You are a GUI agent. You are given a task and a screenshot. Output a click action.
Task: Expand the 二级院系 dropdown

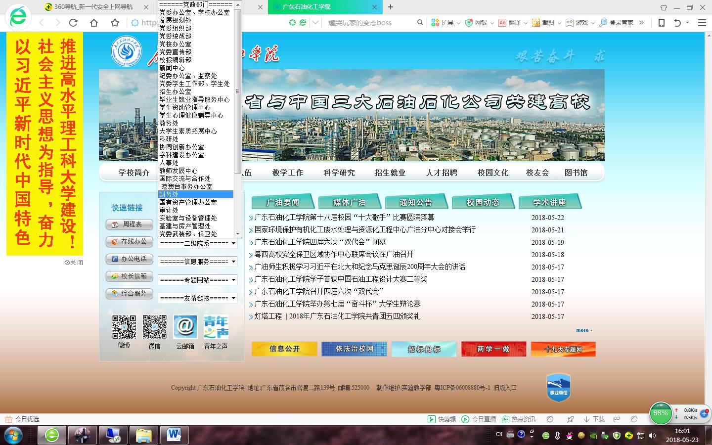pos(198,243)
